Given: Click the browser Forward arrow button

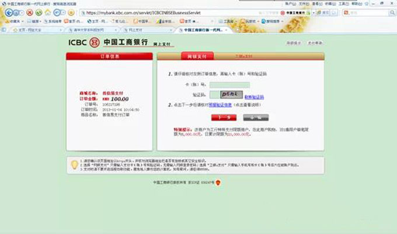Looking at the screenshot, I should (x=16, y=12).
